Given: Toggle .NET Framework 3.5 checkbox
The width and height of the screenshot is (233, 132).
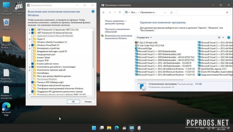Looking at the screenshot, I should [32, 30].
